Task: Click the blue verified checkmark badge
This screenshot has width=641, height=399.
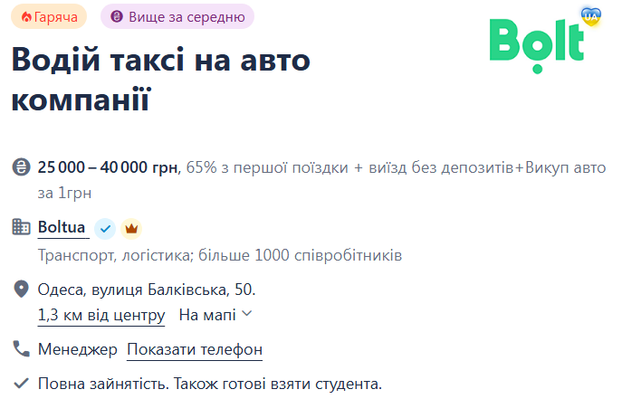Action: coord(105,229)
